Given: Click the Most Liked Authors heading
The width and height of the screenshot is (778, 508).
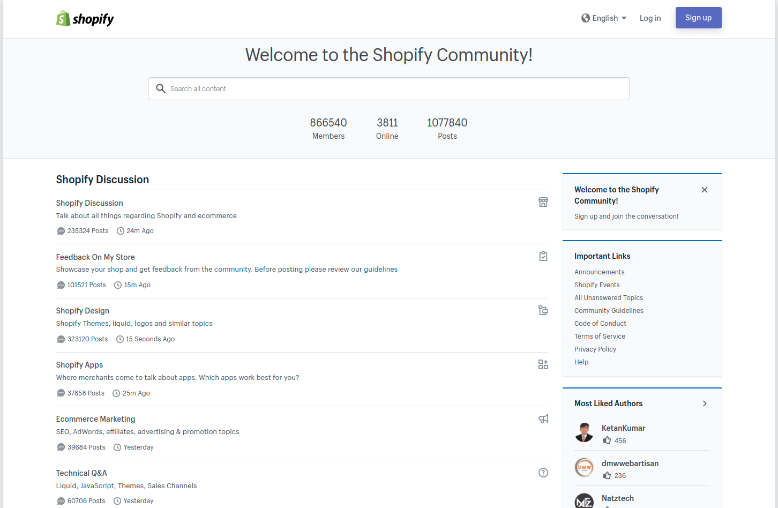Looking at the screenshot, I should [x=608, y=404].
